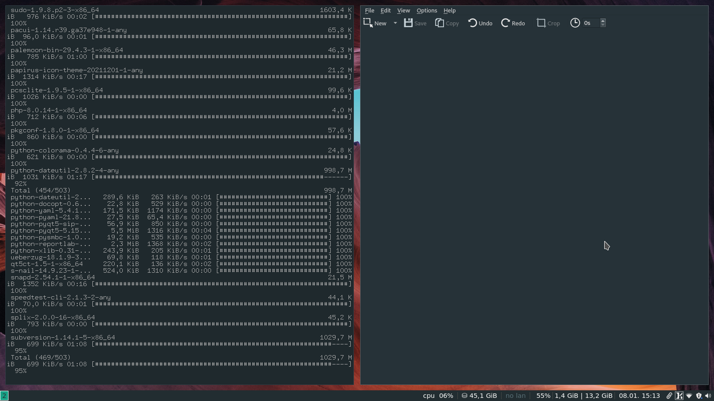Open ksnip from the system tray icon
Screen dimensions: 714x401
679,395
